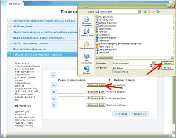This screenshot has height=138, width=176.
Task: Click the first note input field
Action: coord(72,85)
